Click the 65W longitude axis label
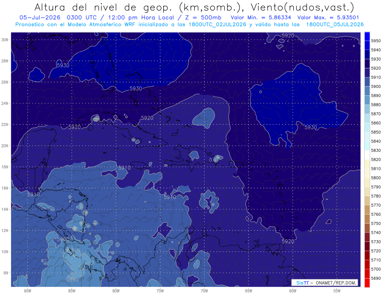This screenshot has width=382, height=295. point(249,291)
